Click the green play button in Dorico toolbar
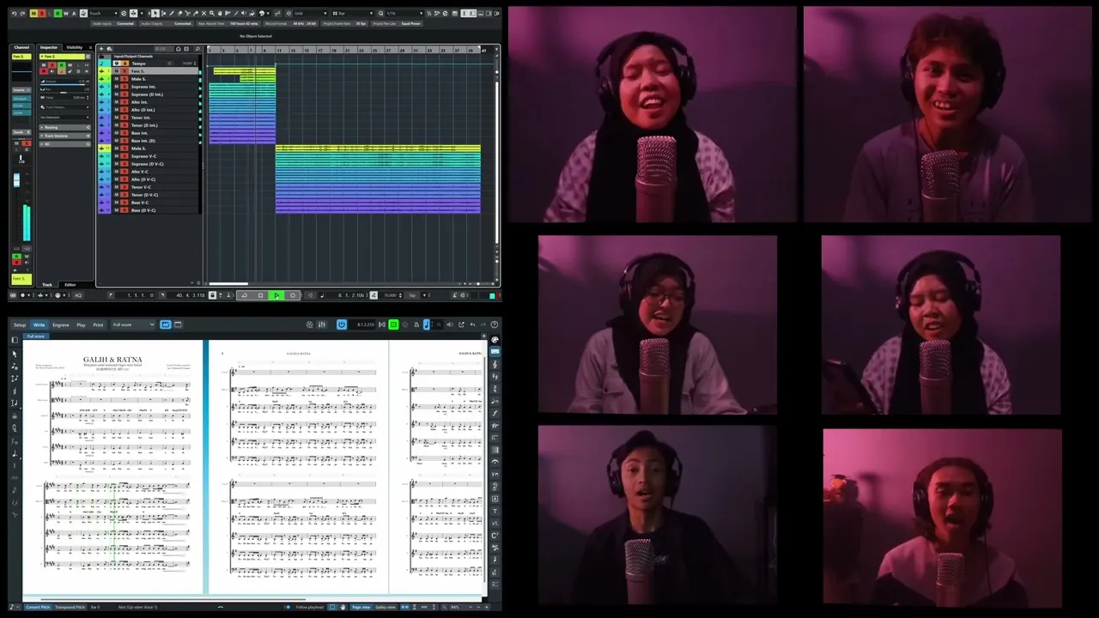Image resolution: width=1099 pixels, height=618 pixels. 393,324
